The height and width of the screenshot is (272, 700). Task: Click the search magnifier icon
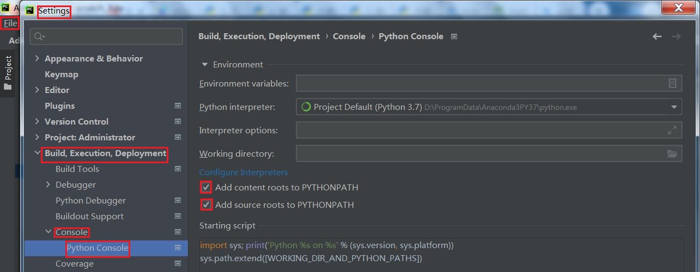click(x=39, y=36)
